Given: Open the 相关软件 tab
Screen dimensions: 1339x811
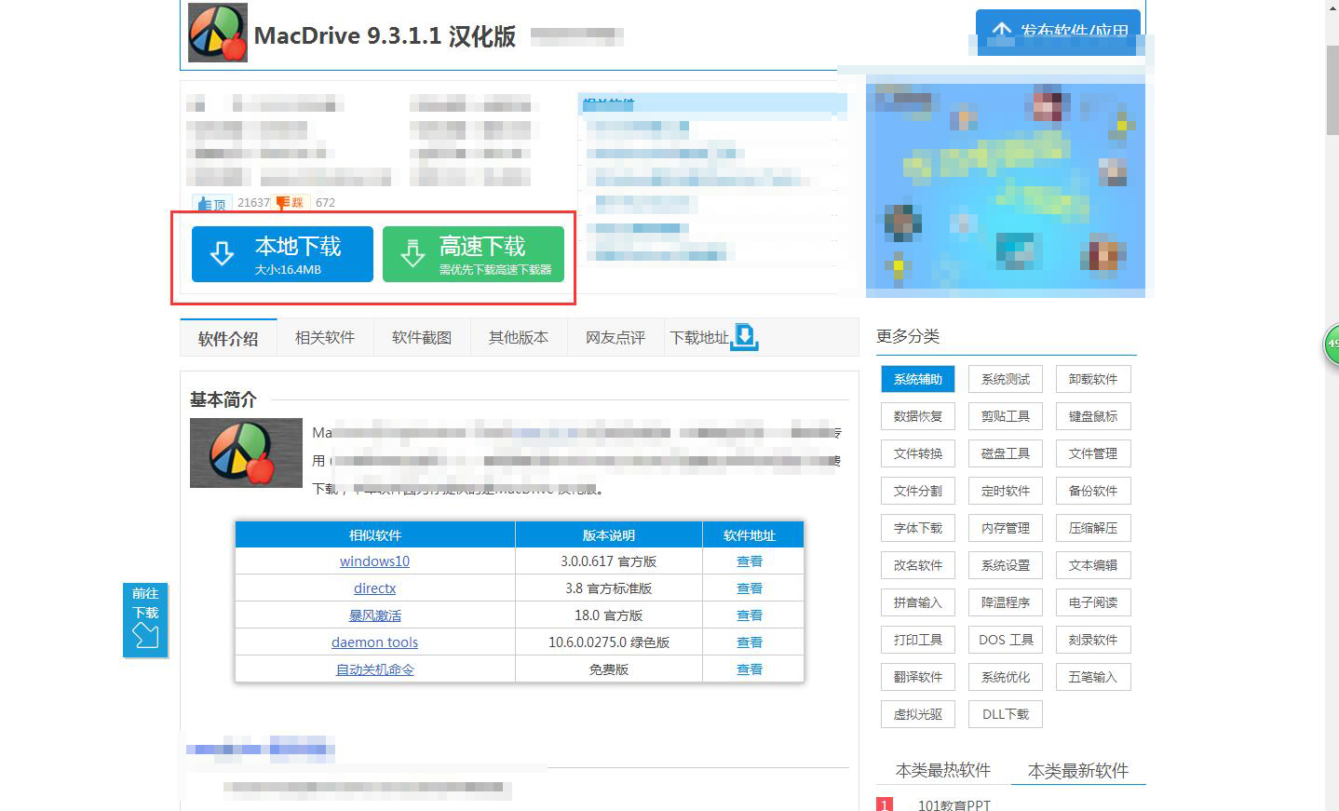Looking at the screenshot, I should point(325,337).
